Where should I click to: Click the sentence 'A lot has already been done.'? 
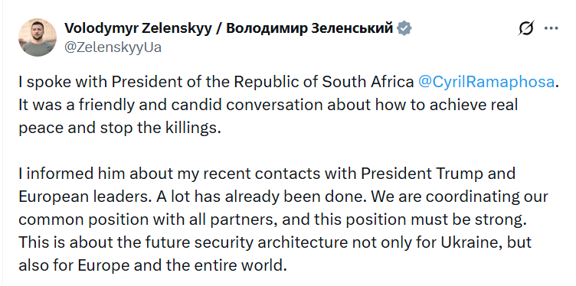262,197
